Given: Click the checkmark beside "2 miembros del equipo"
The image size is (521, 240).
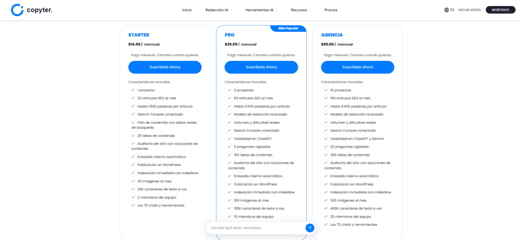Looking at the screenshot, I should click(x=133, y=197).
